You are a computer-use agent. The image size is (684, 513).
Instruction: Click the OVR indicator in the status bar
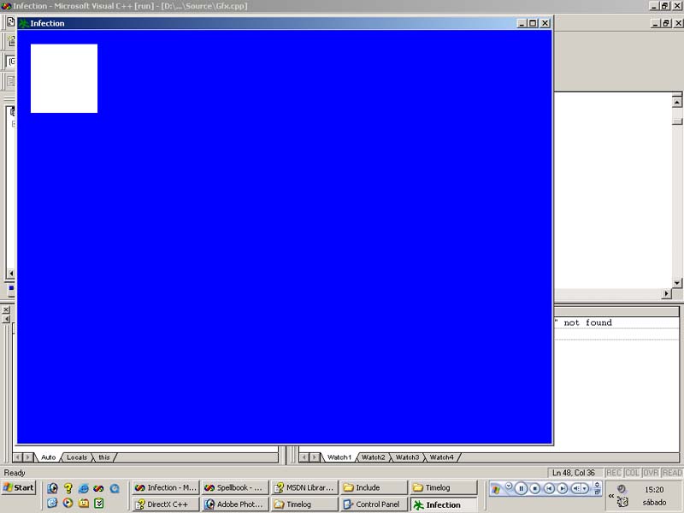pyautogui.click(x=651, y=473)
